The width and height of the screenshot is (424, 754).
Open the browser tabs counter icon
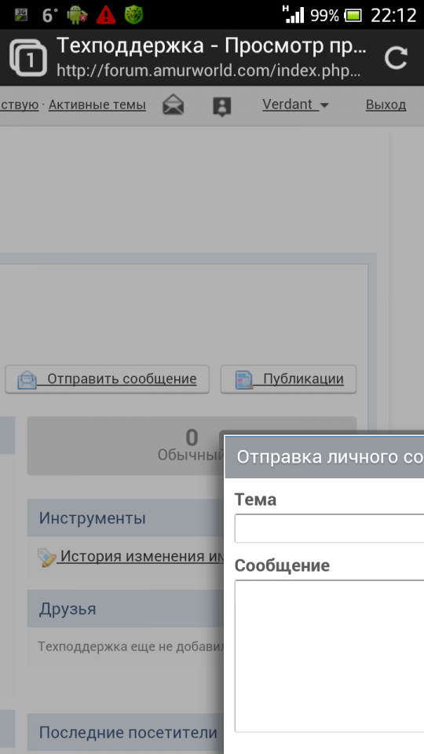click(x=28, y=58)
